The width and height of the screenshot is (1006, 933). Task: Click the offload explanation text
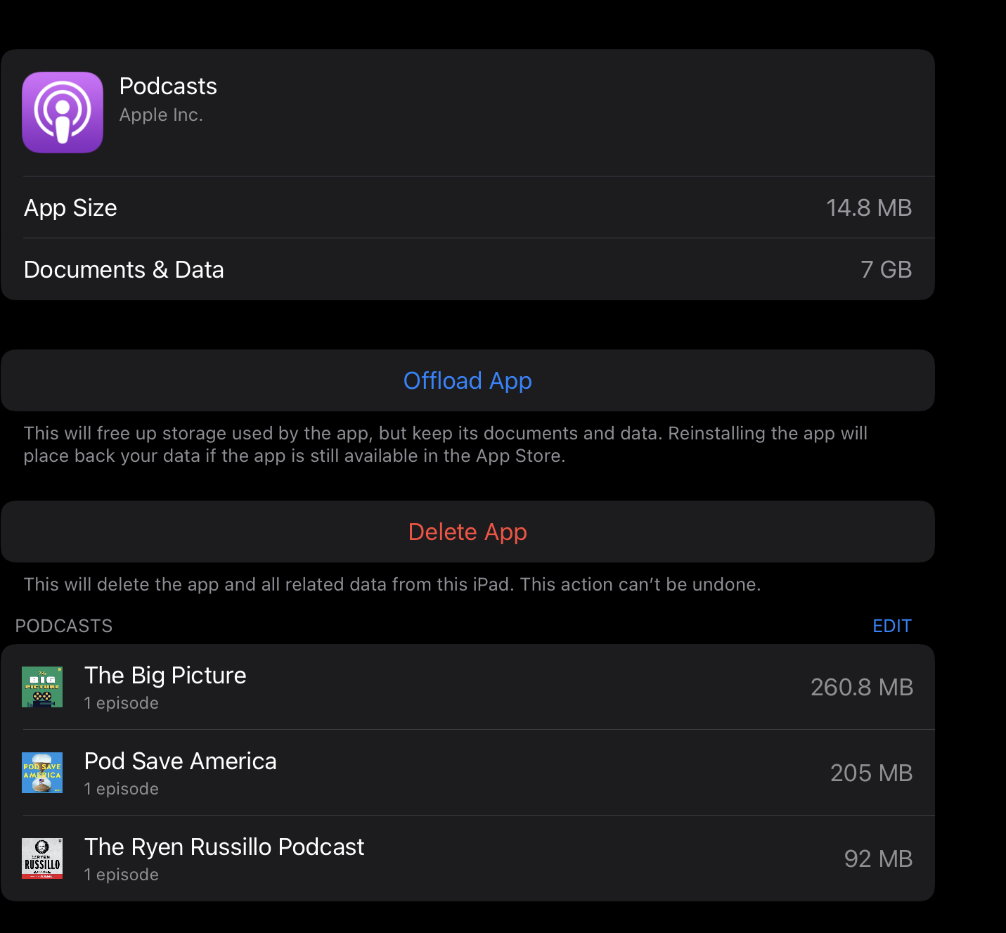pos(446,444)
